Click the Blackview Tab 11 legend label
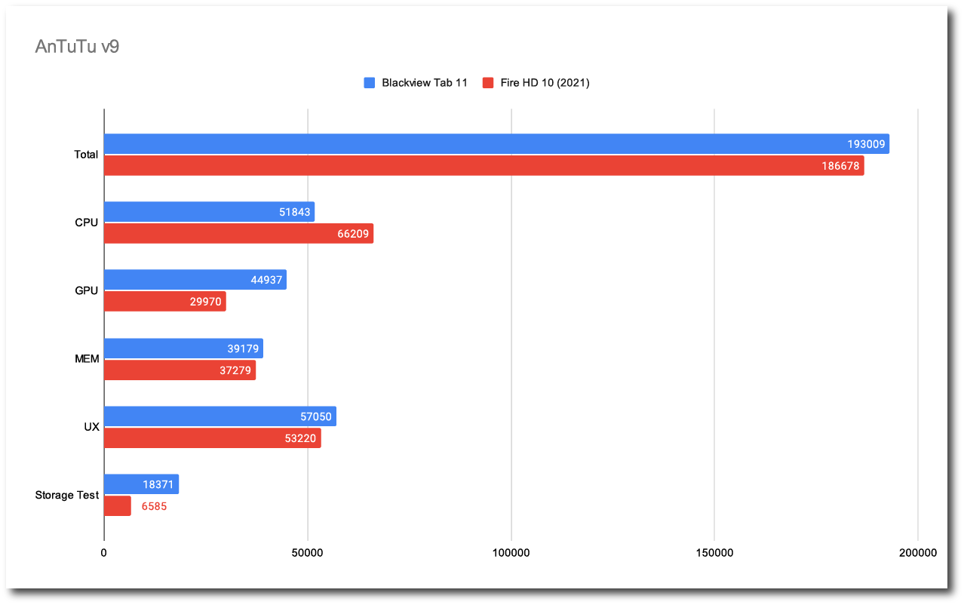964x605 pixels. (x=424, y=83)
